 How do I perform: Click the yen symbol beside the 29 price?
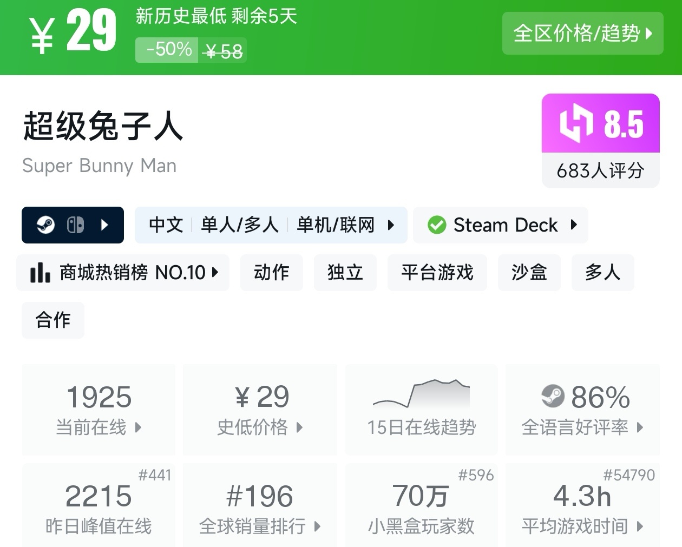(x=42, y=36)
